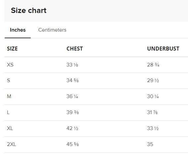
Task: Click the L chest value 39 ⅜
Action: (72, 112)
